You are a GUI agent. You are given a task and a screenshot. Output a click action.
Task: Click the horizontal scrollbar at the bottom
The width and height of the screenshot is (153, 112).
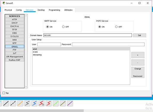pyautogui.click(x=42, y=111)
